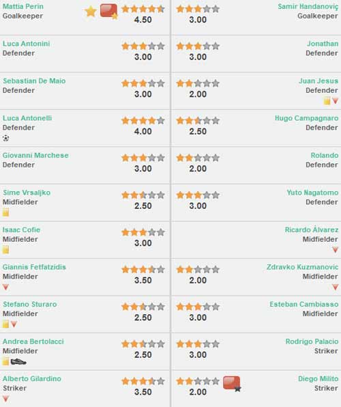Click the goal ball icon under Luca Antonelli
The width and height of the screenshot is (341, 407).
[x=5, y=138]
